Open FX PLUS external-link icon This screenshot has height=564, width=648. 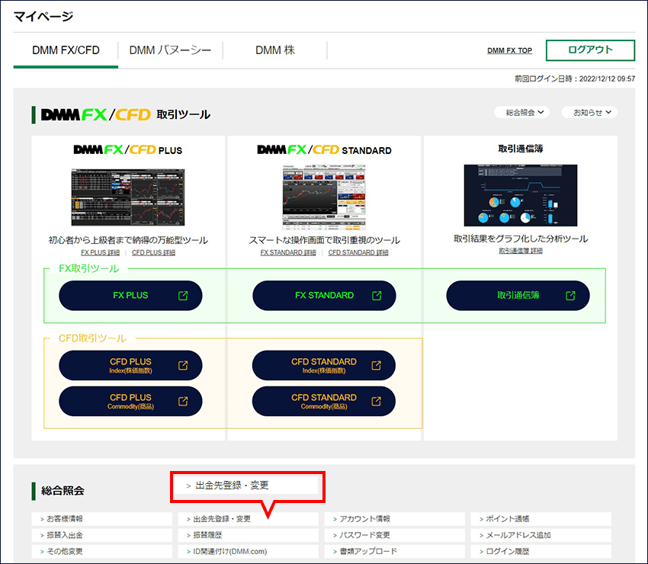tap(183, 296)
